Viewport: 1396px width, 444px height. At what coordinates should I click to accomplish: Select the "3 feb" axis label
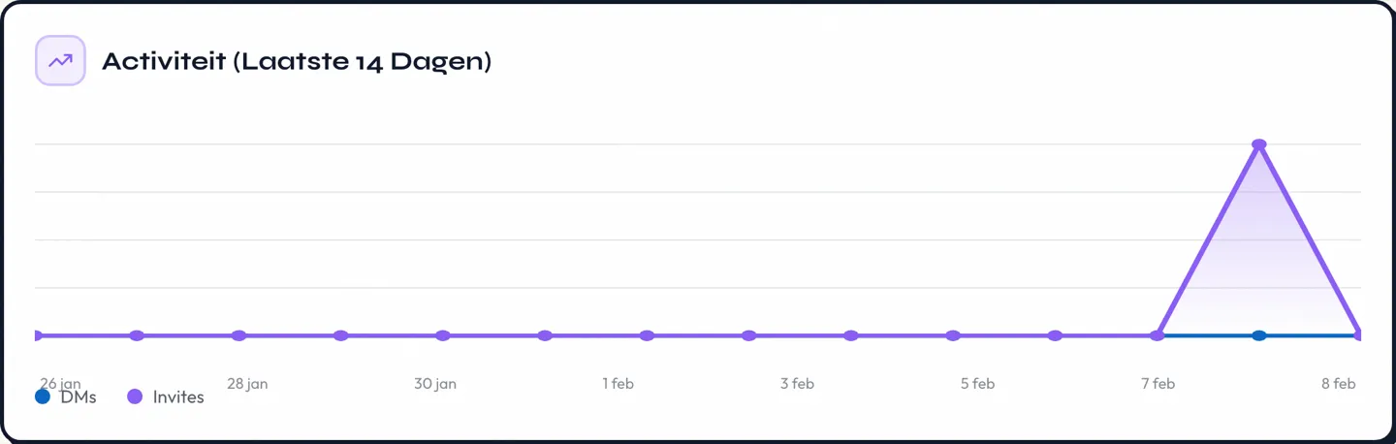pyautogui.click(x=797, y=384)
